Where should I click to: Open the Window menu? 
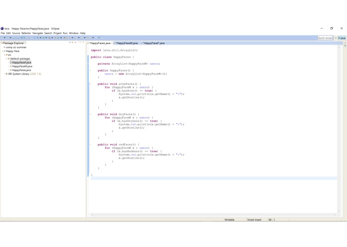click(x=74, y=33)
